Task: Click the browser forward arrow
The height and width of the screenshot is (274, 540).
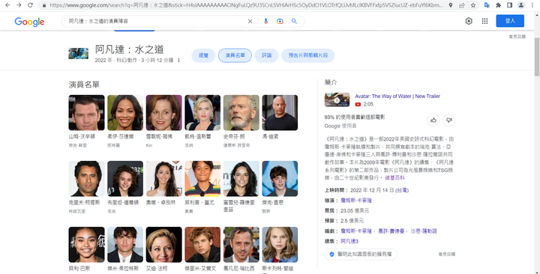Action: [19, 5]
